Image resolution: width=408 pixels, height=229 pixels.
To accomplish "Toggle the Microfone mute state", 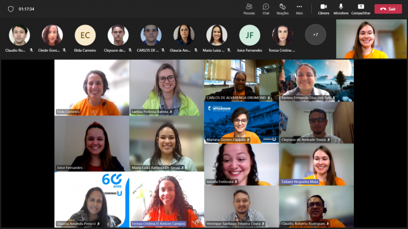I will 341,9.
